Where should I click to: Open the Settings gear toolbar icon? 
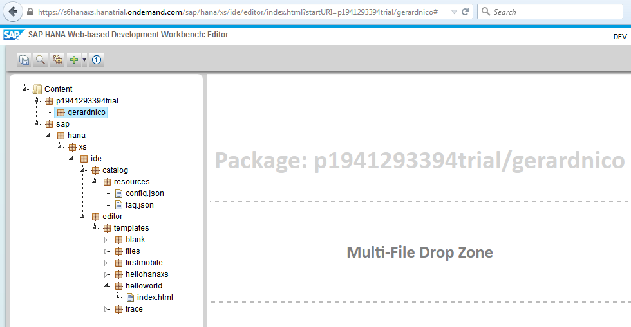[57, 60]
